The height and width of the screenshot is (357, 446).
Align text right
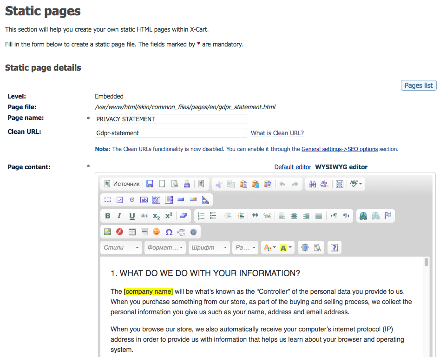tap(306, 216)
